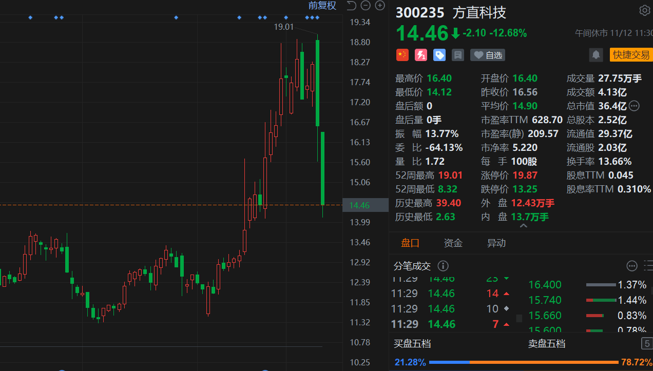The width and height of the screenshot is (653, 371).
Task: Click the 午间休市 market status text
Action: tap(591, 33)
